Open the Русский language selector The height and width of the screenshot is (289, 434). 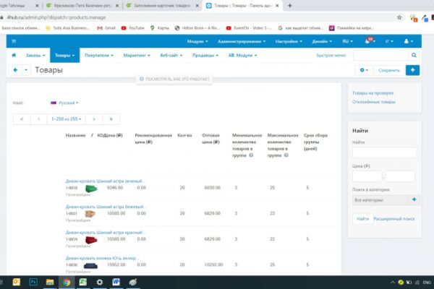(64, 103)
